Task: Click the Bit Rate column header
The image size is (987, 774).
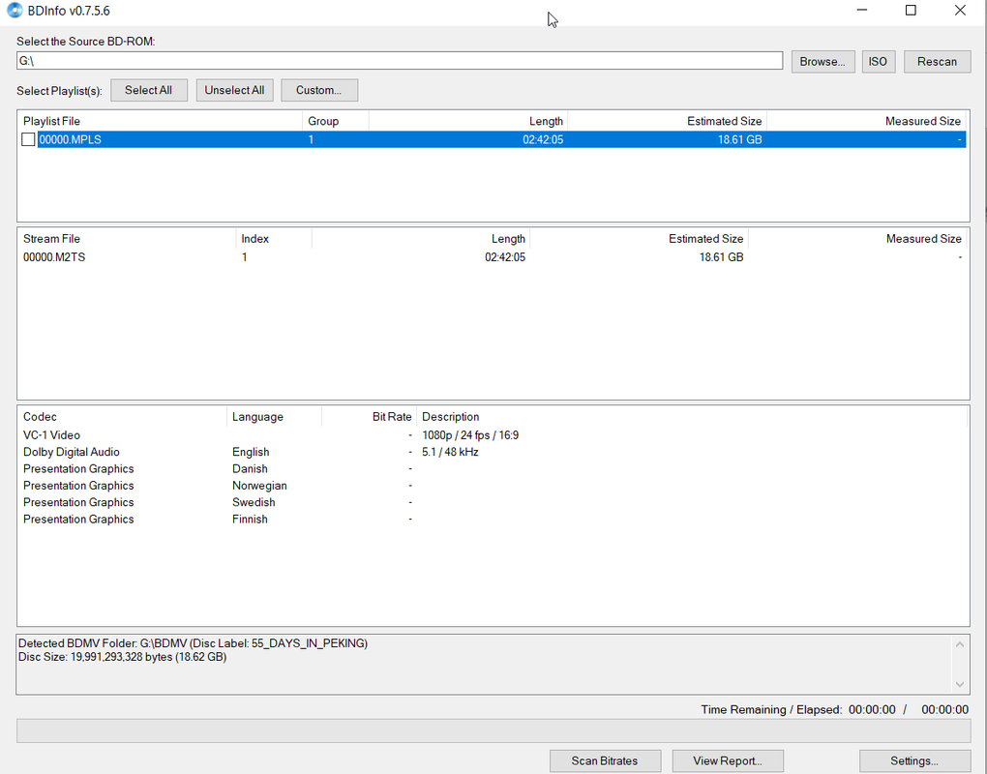Action: pyautogui.click(x=369, y=417)
